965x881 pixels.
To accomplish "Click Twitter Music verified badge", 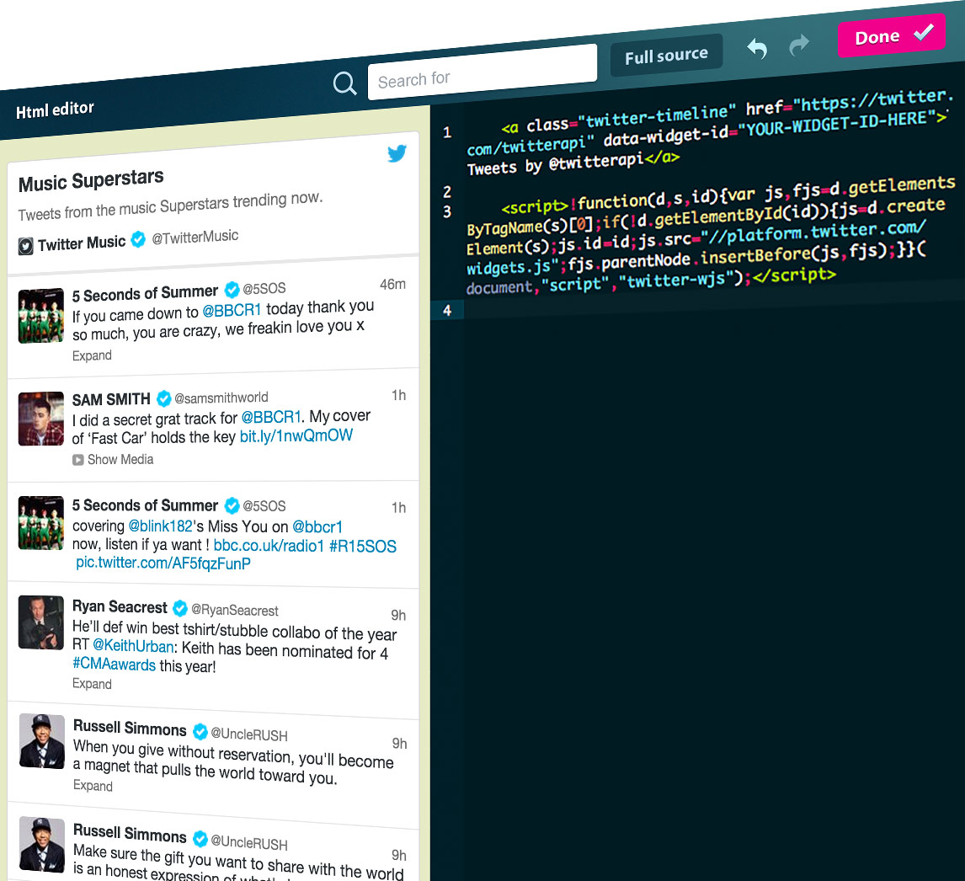I will coord(138,239).
